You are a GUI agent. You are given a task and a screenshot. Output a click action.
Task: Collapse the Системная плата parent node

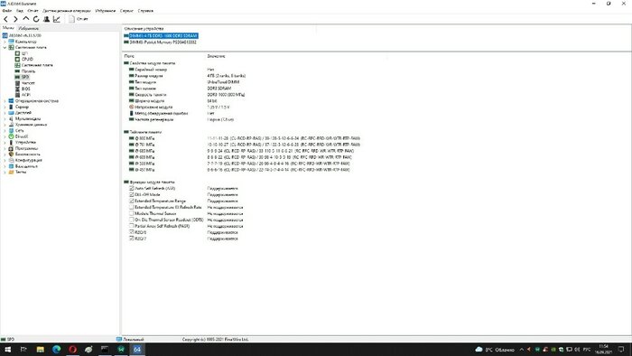[x=5, y=48]
